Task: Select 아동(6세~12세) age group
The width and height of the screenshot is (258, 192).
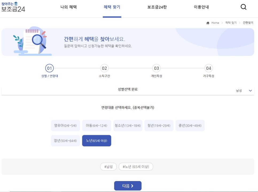Action: pos(97,126)
